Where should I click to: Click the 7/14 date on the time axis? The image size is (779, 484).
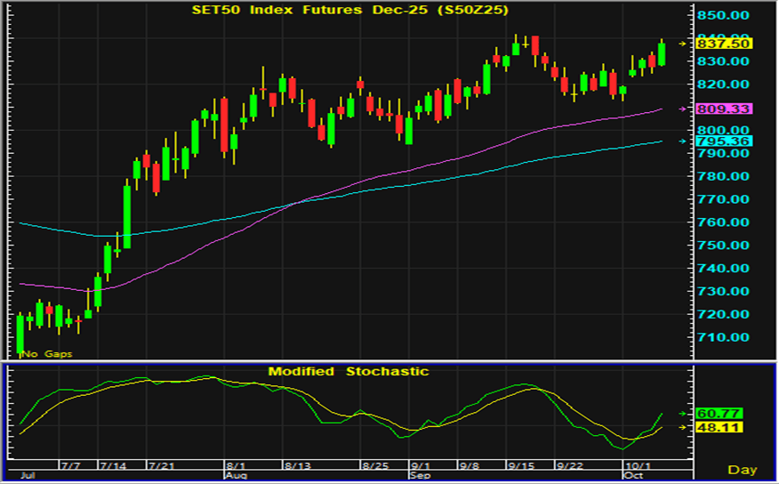111,465
